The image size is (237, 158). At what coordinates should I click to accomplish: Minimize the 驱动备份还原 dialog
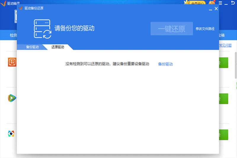(x=210, y=9)
